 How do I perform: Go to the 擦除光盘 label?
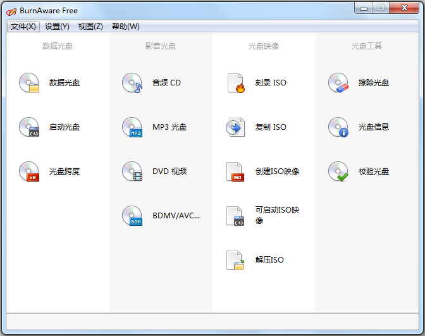[x=374, y=83]
